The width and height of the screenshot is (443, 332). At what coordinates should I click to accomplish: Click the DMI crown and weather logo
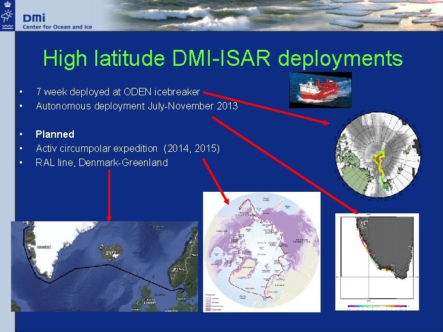click(x=7, y=15)
